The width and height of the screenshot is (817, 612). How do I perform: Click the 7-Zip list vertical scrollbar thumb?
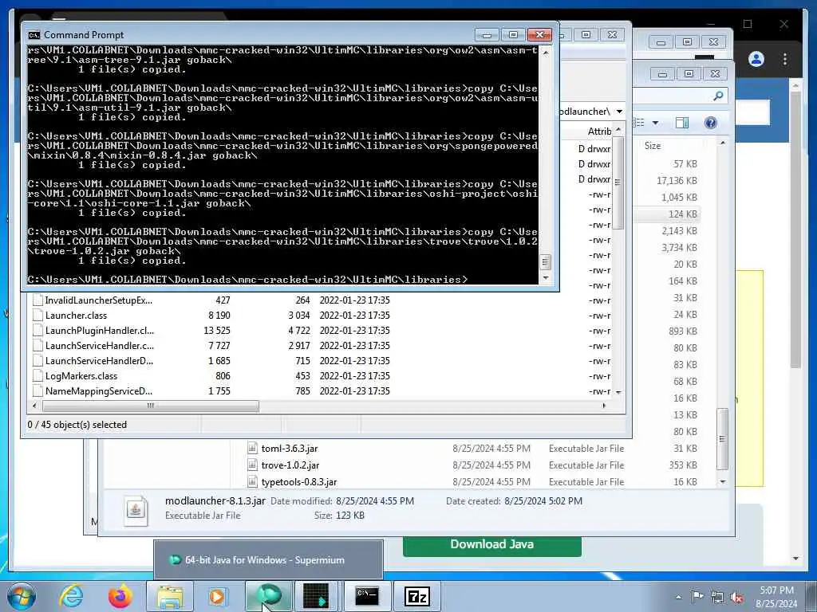coord(618,182)
